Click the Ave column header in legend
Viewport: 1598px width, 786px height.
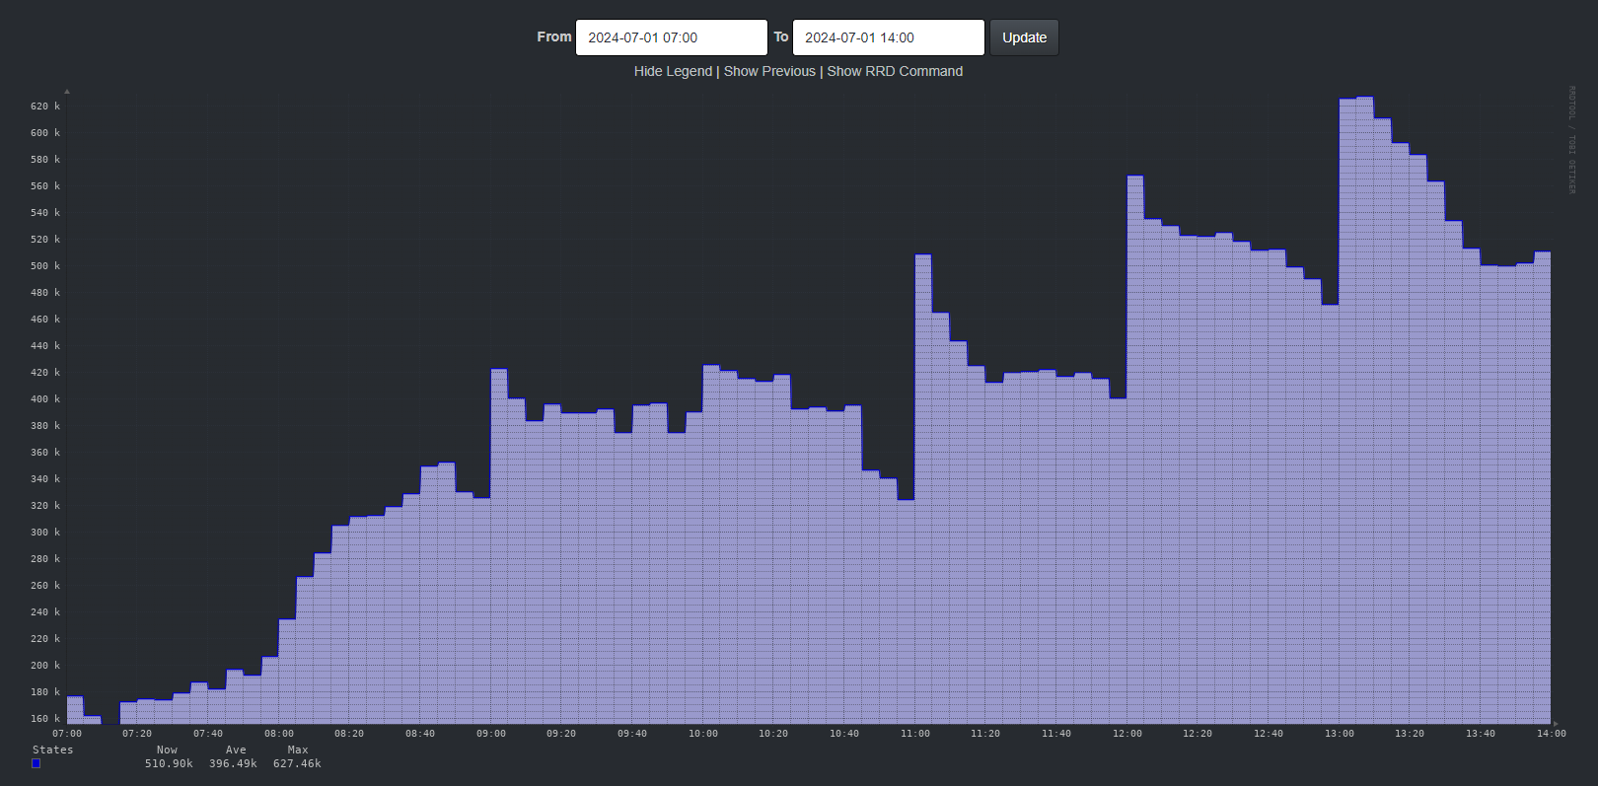point(236,750)
